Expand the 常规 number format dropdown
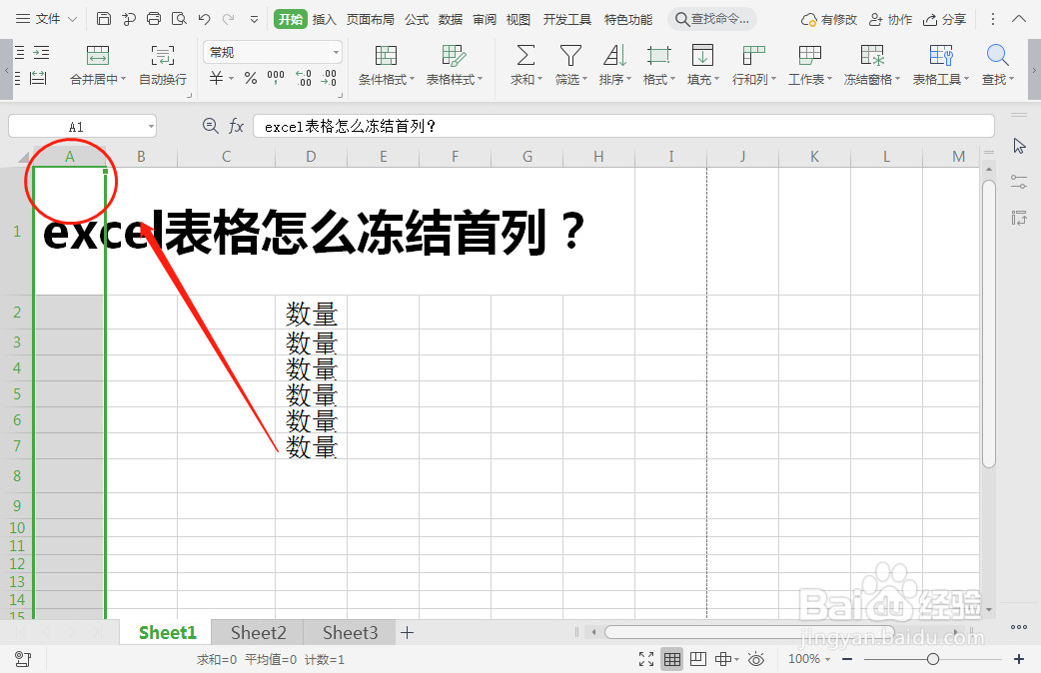 click(x=336, y=53)
